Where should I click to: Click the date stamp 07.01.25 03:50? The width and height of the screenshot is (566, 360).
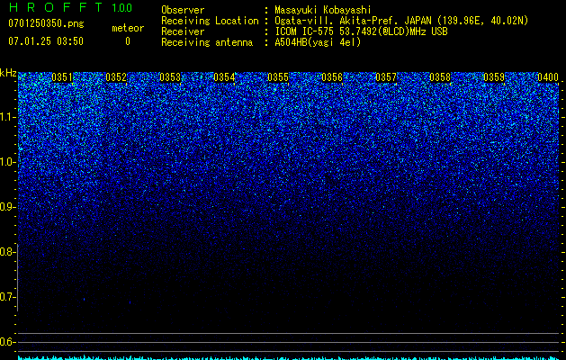coord(46,41)
